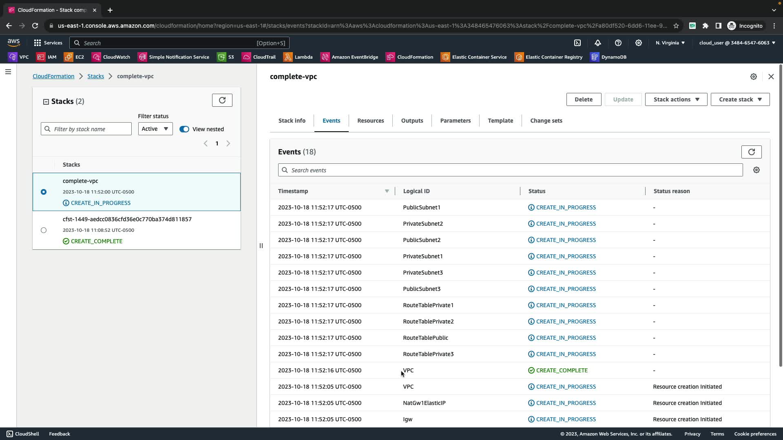Switch to the Resources tab
This screenshot has height=440, width=783.
[370, 121]
